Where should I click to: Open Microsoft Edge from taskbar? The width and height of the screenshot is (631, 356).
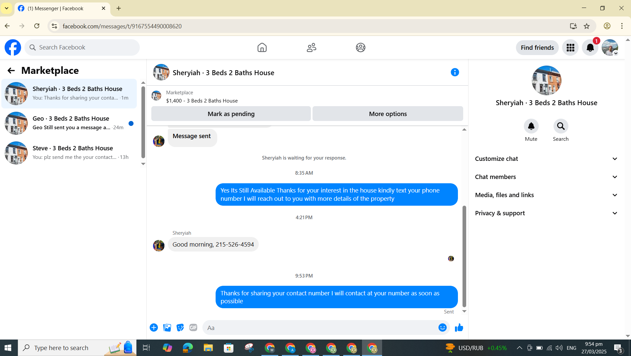[188, 348]
